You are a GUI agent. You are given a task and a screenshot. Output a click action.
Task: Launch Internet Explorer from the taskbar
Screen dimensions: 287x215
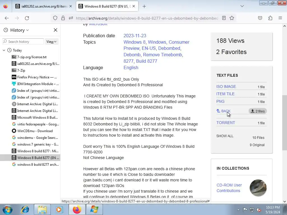[25, 209]
